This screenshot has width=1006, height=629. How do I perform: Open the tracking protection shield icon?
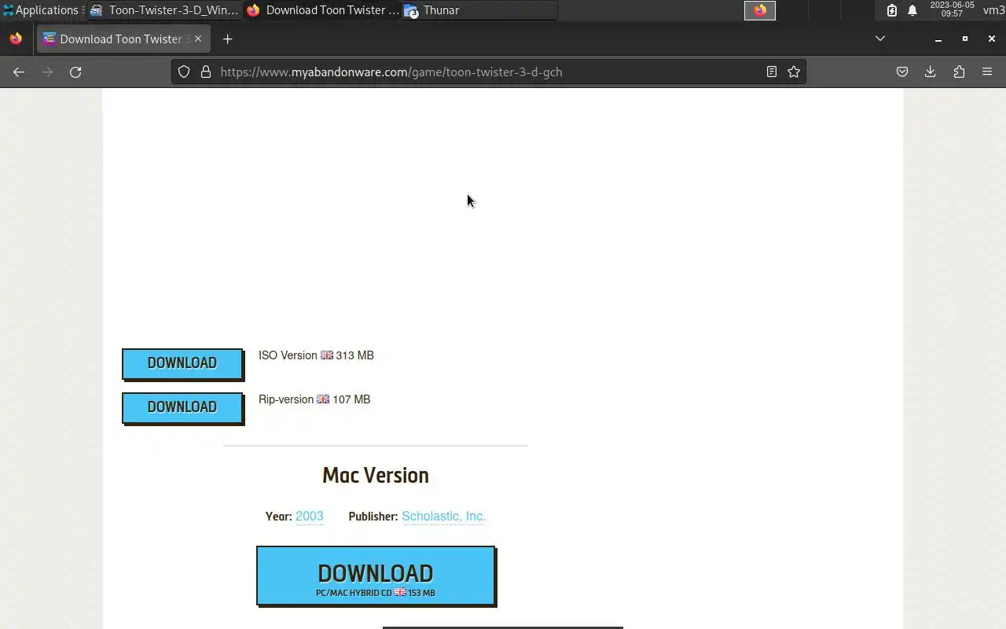[x=184, y=72]
